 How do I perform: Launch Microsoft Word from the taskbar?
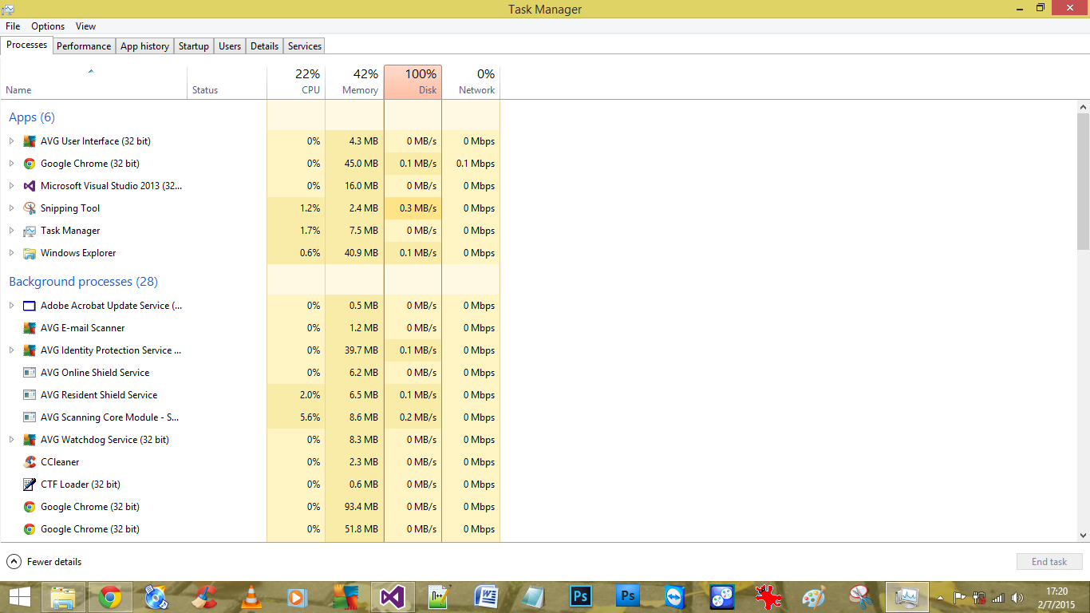486,597
